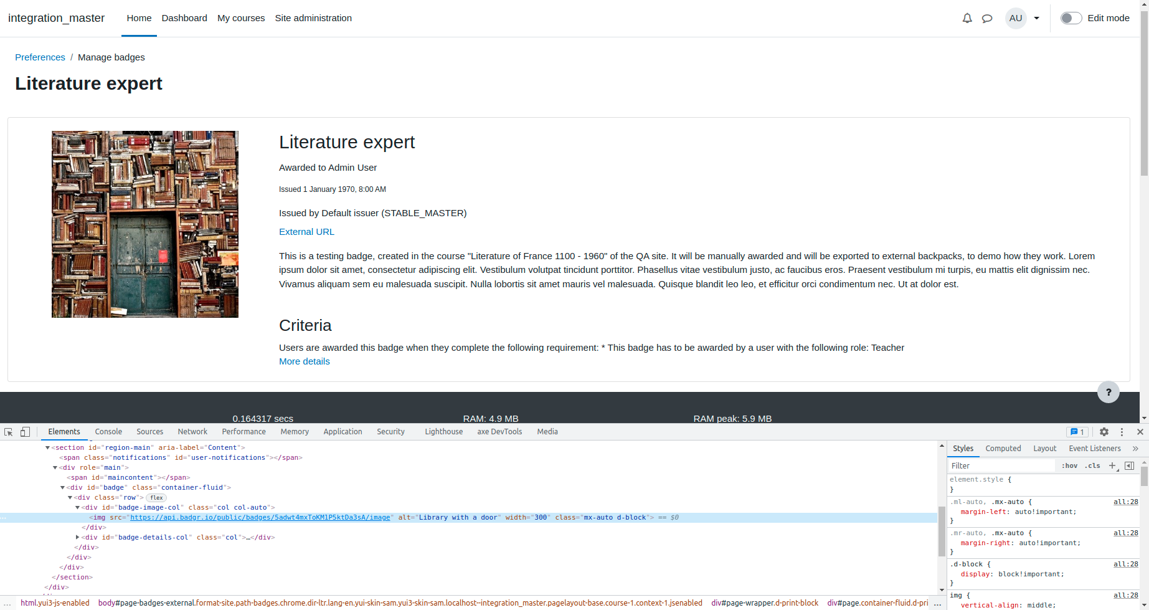Open the Security tab
Image resolution: width=1149 pixels, height=610 pixels.
390,432
